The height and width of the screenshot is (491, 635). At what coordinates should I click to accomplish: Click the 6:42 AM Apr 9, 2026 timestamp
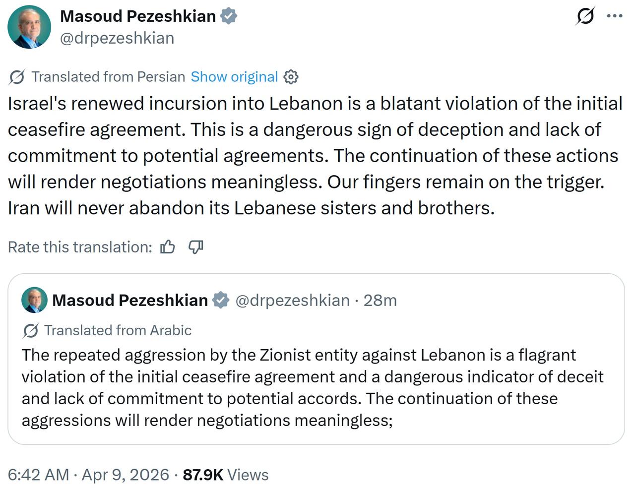click(88, 475)
